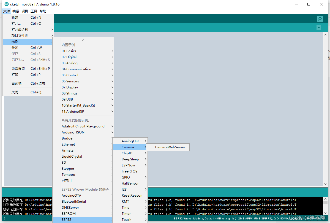Open Adafruit Circuit Playground examples
Image resolution: width=330 pixels, height=223 pixels.
pyautogui.click(x=83, y=126)
